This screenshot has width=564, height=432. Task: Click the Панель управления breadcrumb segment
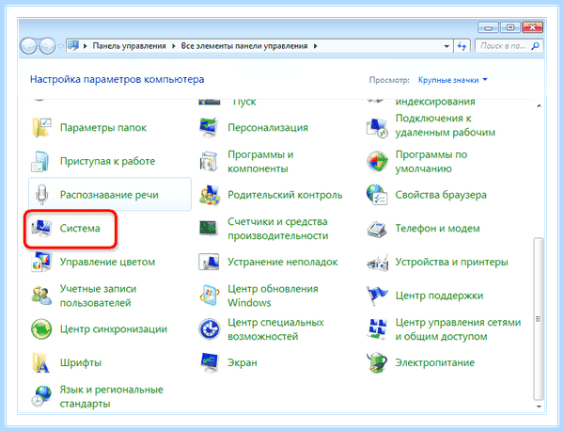click(x=129, y=46)
